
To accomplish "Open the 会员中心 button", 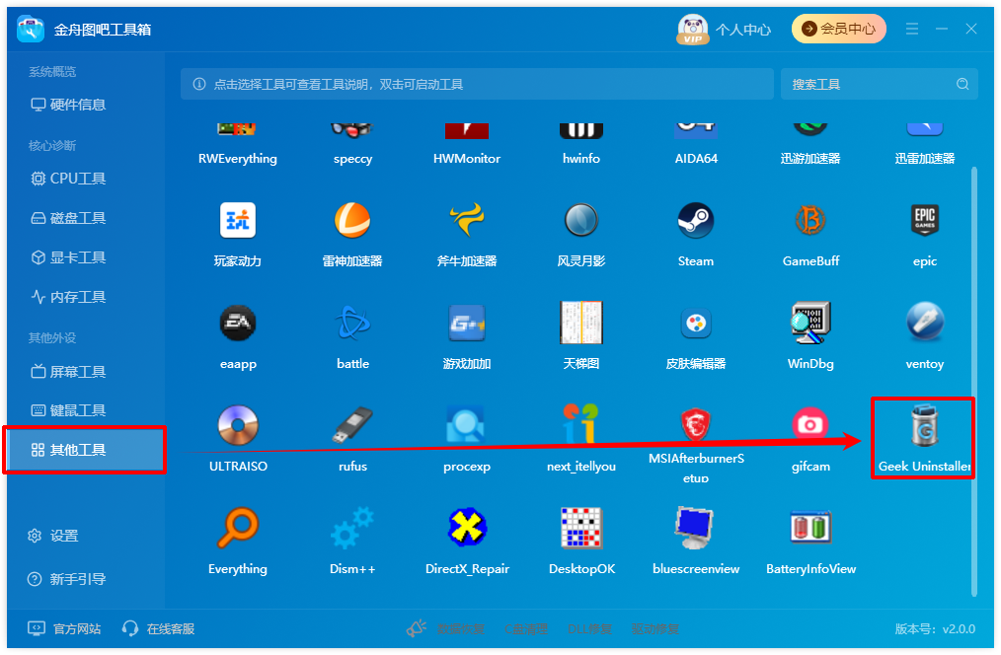I will pyautogui.click(x=839, y=29).
